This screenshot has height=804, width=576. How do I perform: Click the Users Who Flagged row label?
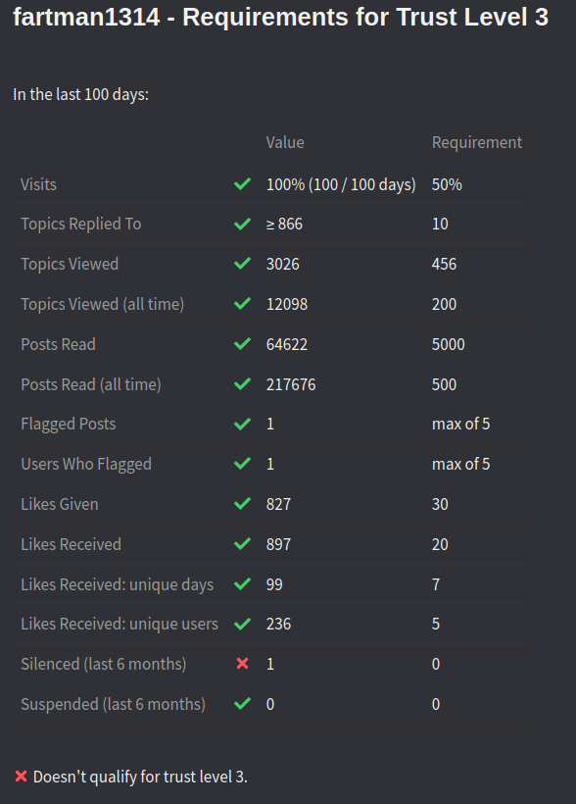[x=86, y=464]
